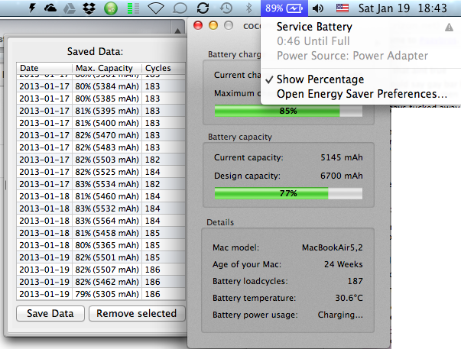Sort saved data by the Cycles column
This screenshot has width=461, height=349.
click(x=164, y=68)
